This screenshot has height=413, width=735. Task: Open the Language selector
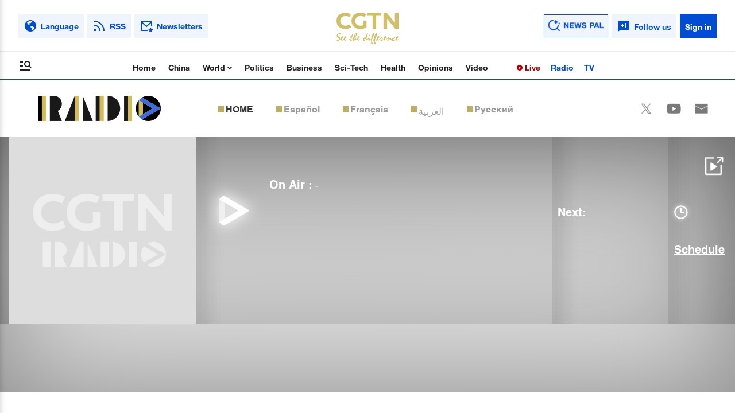pyautogui.click(x=51, y=26)
